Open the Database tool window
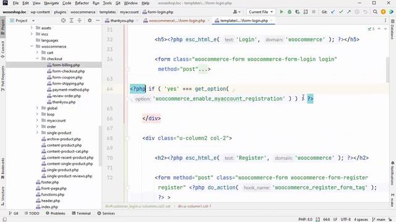396x222 pixels. [392, 30]
